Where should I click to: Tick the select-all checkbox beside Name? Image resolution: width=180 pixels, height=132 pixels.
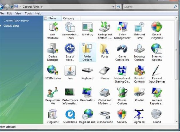(x=46, y=18)
